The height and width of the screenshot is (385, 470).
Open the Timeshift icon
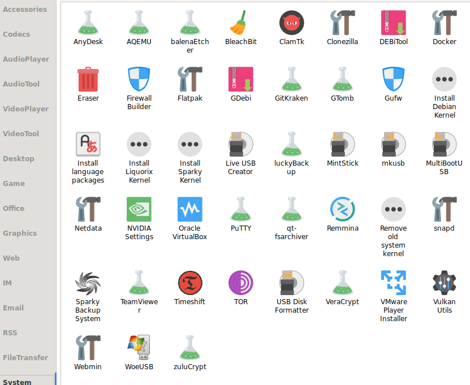click(190, 283)
